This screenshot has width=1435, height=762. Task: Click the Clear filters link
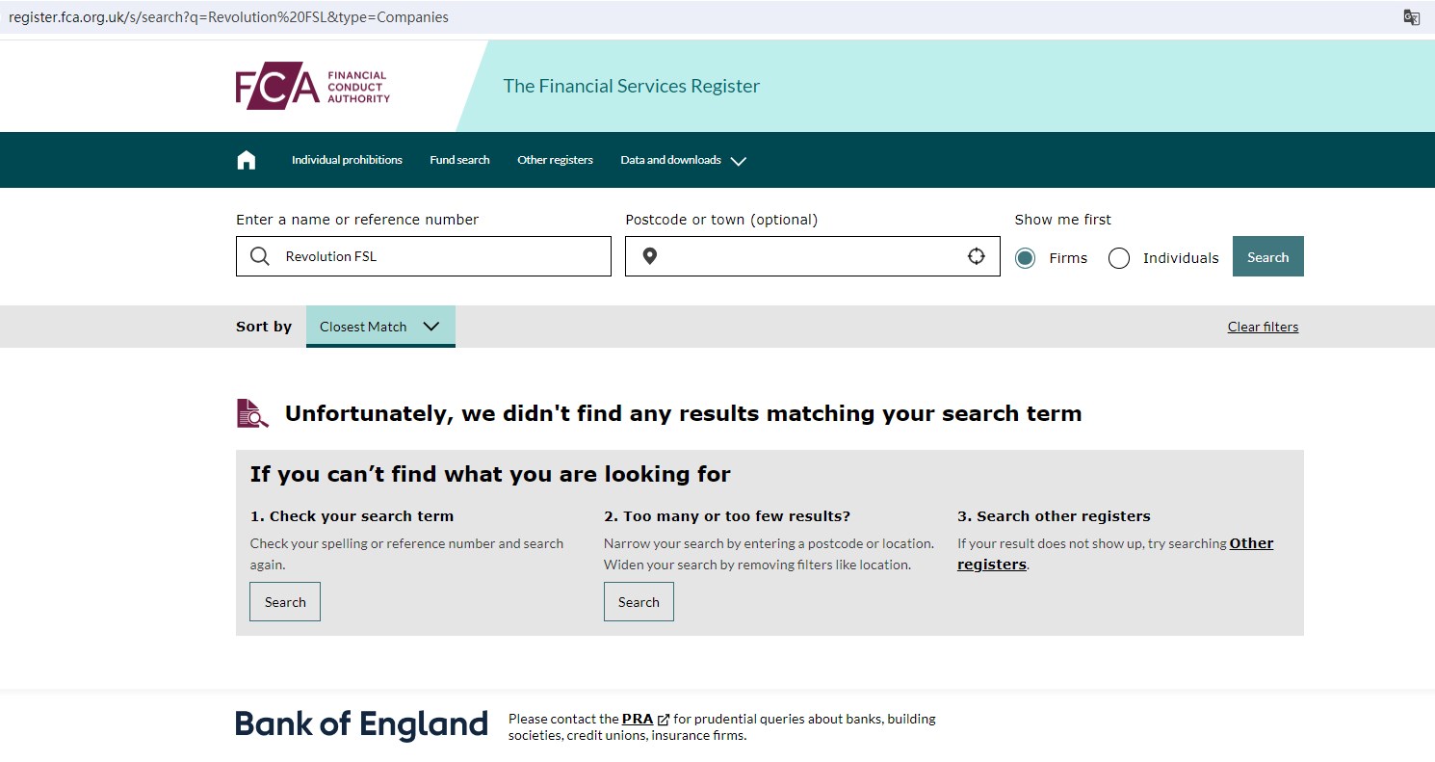coord(1263,327)
